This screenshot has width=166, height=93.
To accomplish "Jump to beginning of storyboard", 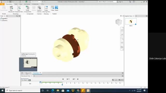I will pyautogui.click(x=63, y=79).
